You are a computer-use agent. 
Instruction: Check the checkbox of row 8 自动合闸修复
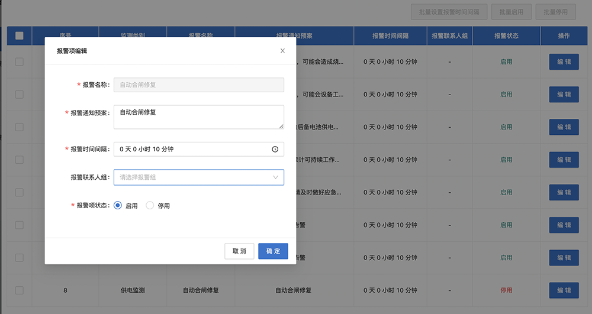click(x=20, y=290)
